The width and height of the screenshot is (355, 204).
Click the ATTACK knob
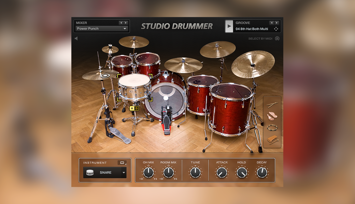click(222, 173)
